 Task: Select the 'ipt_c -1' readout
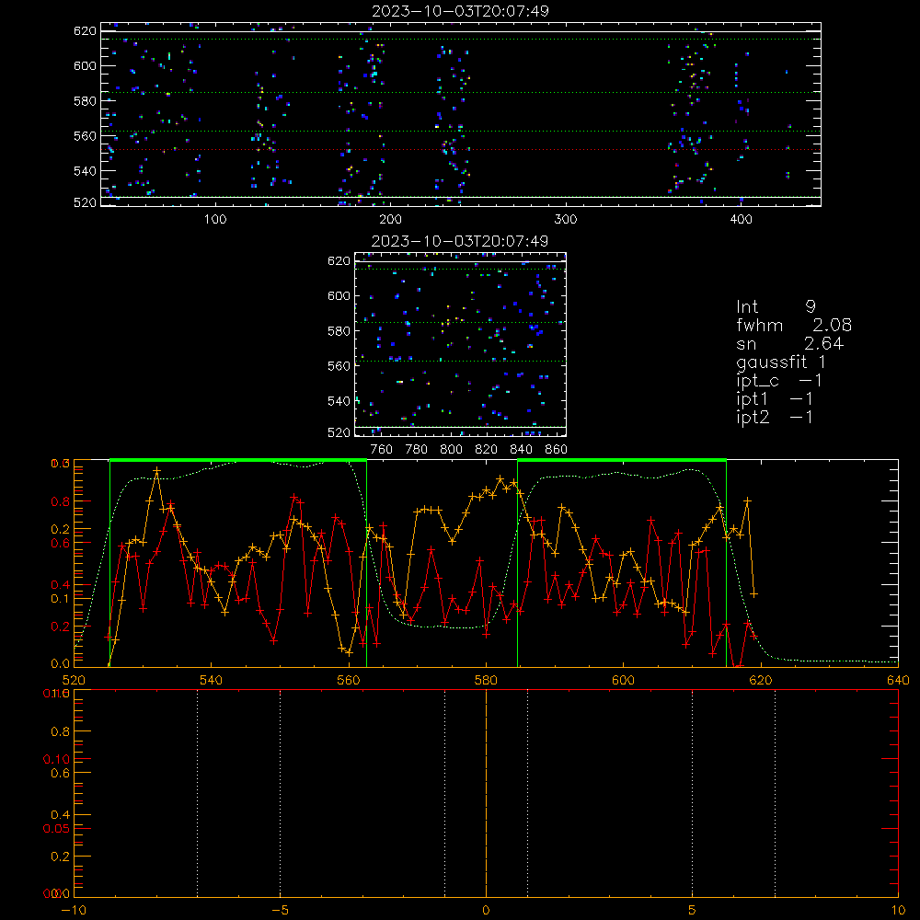pos(779,381)
